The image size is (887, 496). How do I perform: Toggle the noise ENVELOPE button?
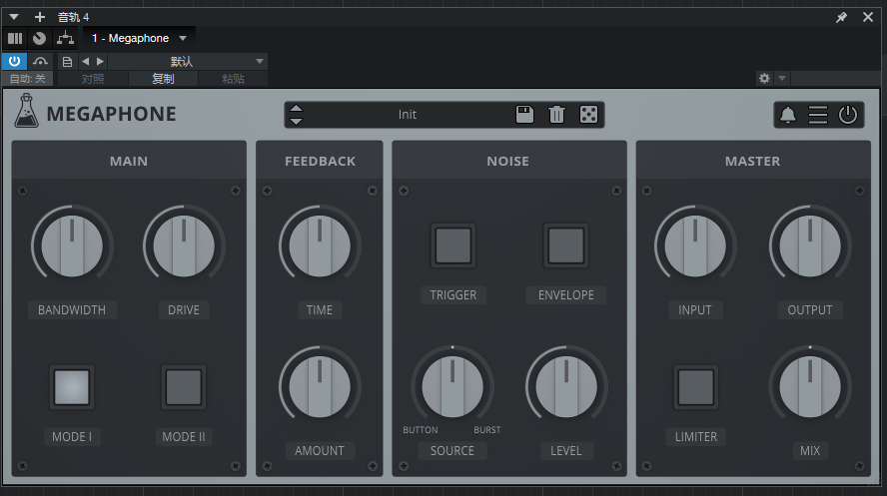tap(565, 246)
